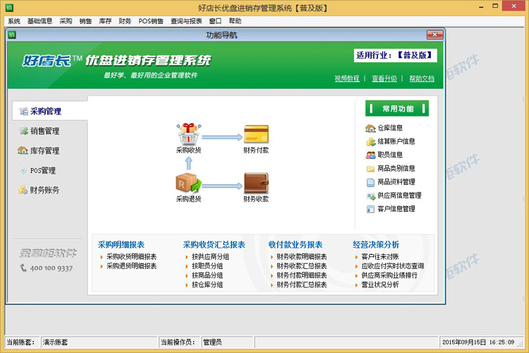Open the 采购 menu

coord(66,21)
